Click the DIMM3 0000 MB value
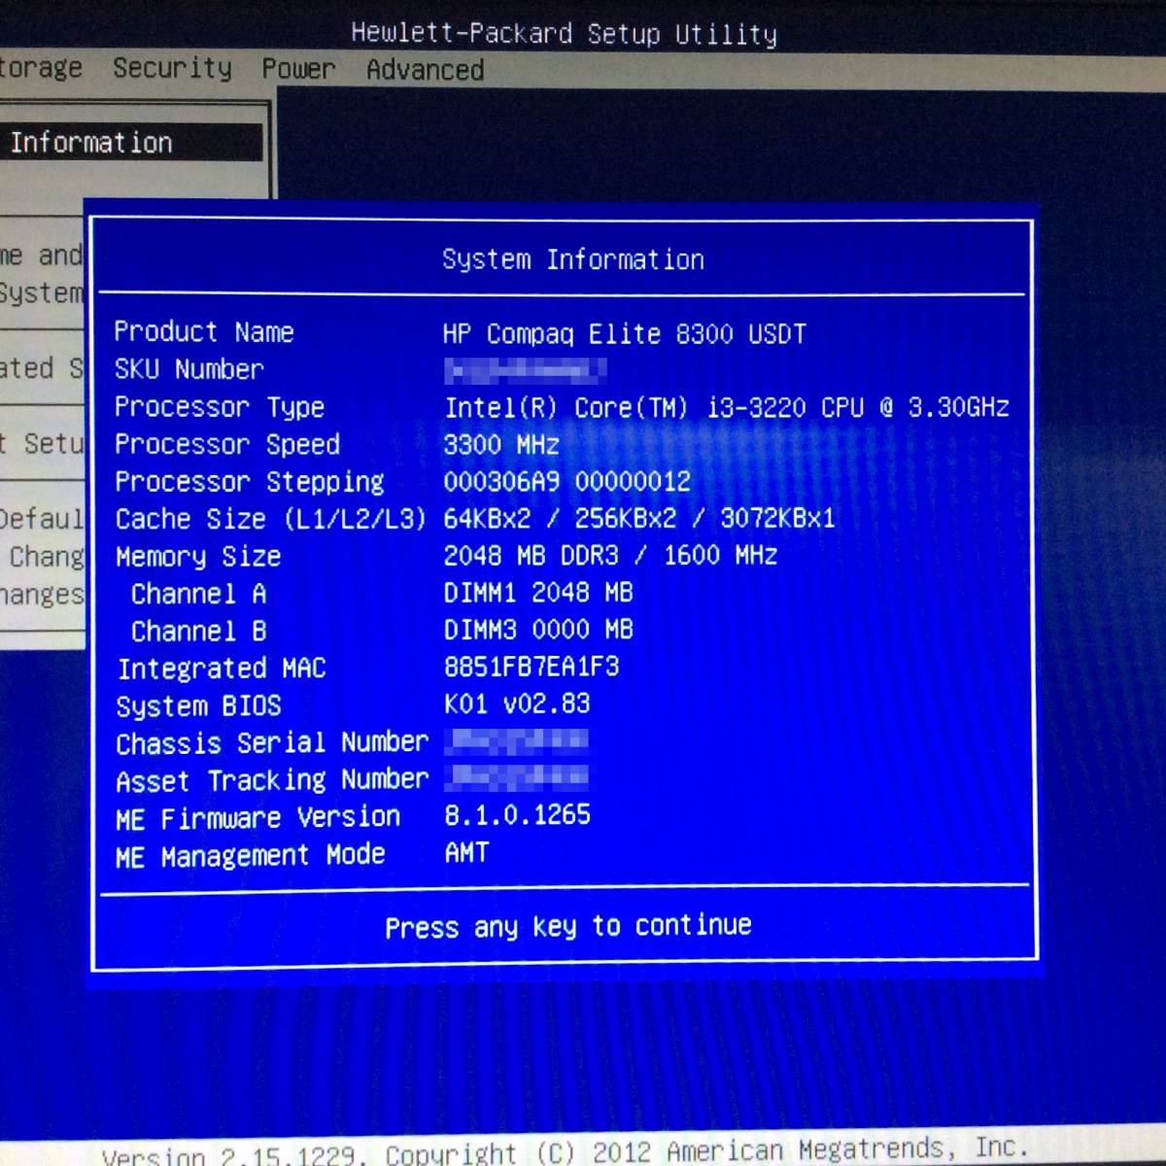Viewport: 1166px width, 1166px height. click(538, 630)
